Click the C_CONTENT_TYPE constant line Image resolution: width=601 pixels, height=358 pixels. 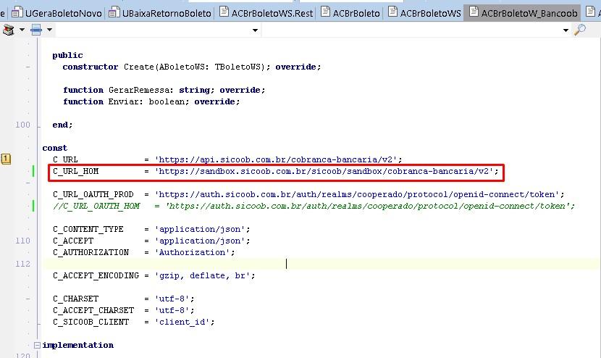[151, 229]
